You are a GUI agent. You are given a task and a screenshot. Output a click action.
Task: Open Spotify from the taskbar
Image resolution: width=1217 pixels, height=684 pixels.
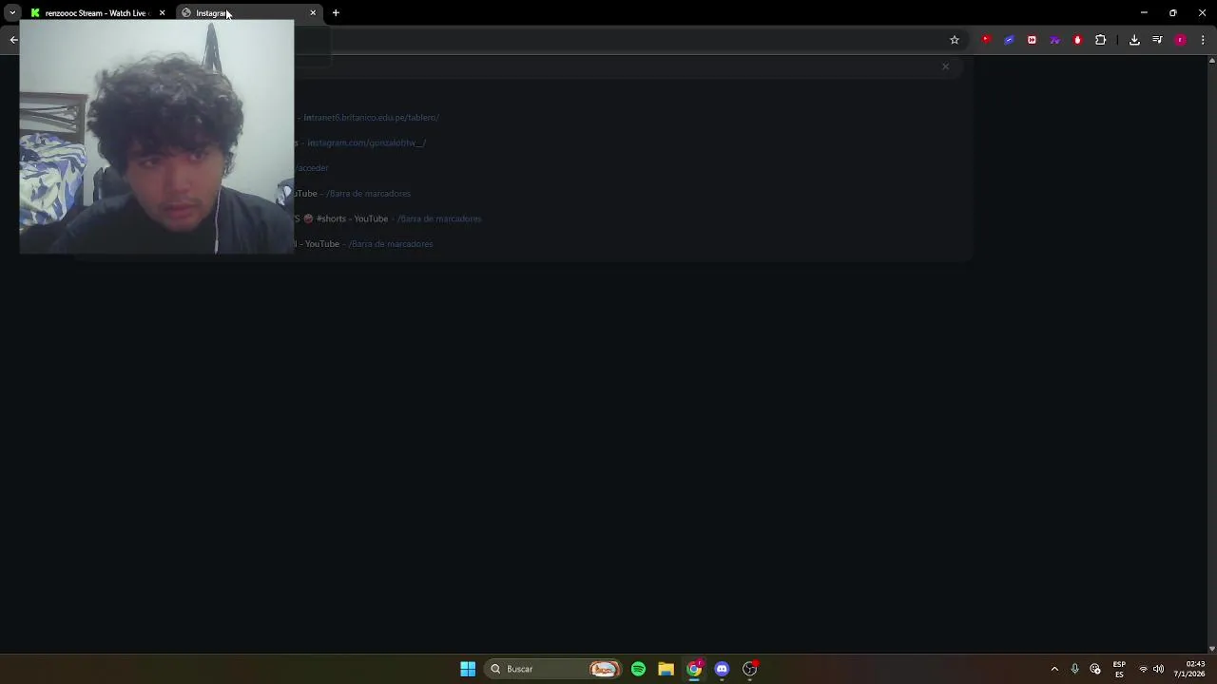638,669
